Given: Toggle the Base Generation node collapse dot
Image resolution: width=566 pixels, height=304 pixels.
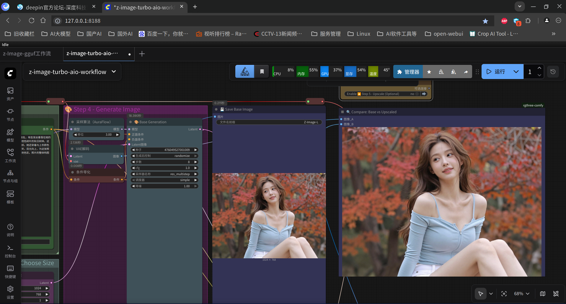Looking at the screenshot, I should pyautogui.click(x=131, y=122).
